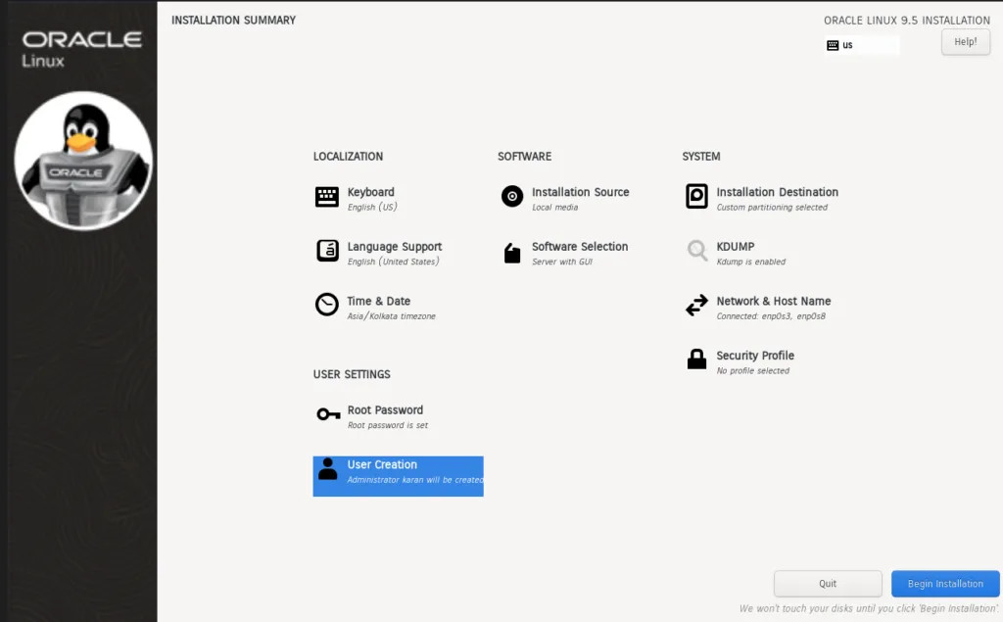
Task: Click the Security Profile padlock icon
Action: point(696,359)
